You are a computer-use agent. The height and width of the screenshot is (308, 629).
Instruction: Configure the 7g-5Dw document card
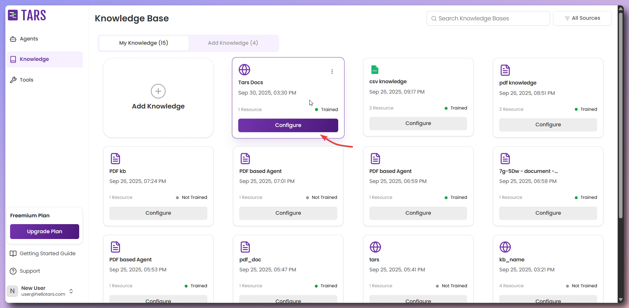point(548,213)
